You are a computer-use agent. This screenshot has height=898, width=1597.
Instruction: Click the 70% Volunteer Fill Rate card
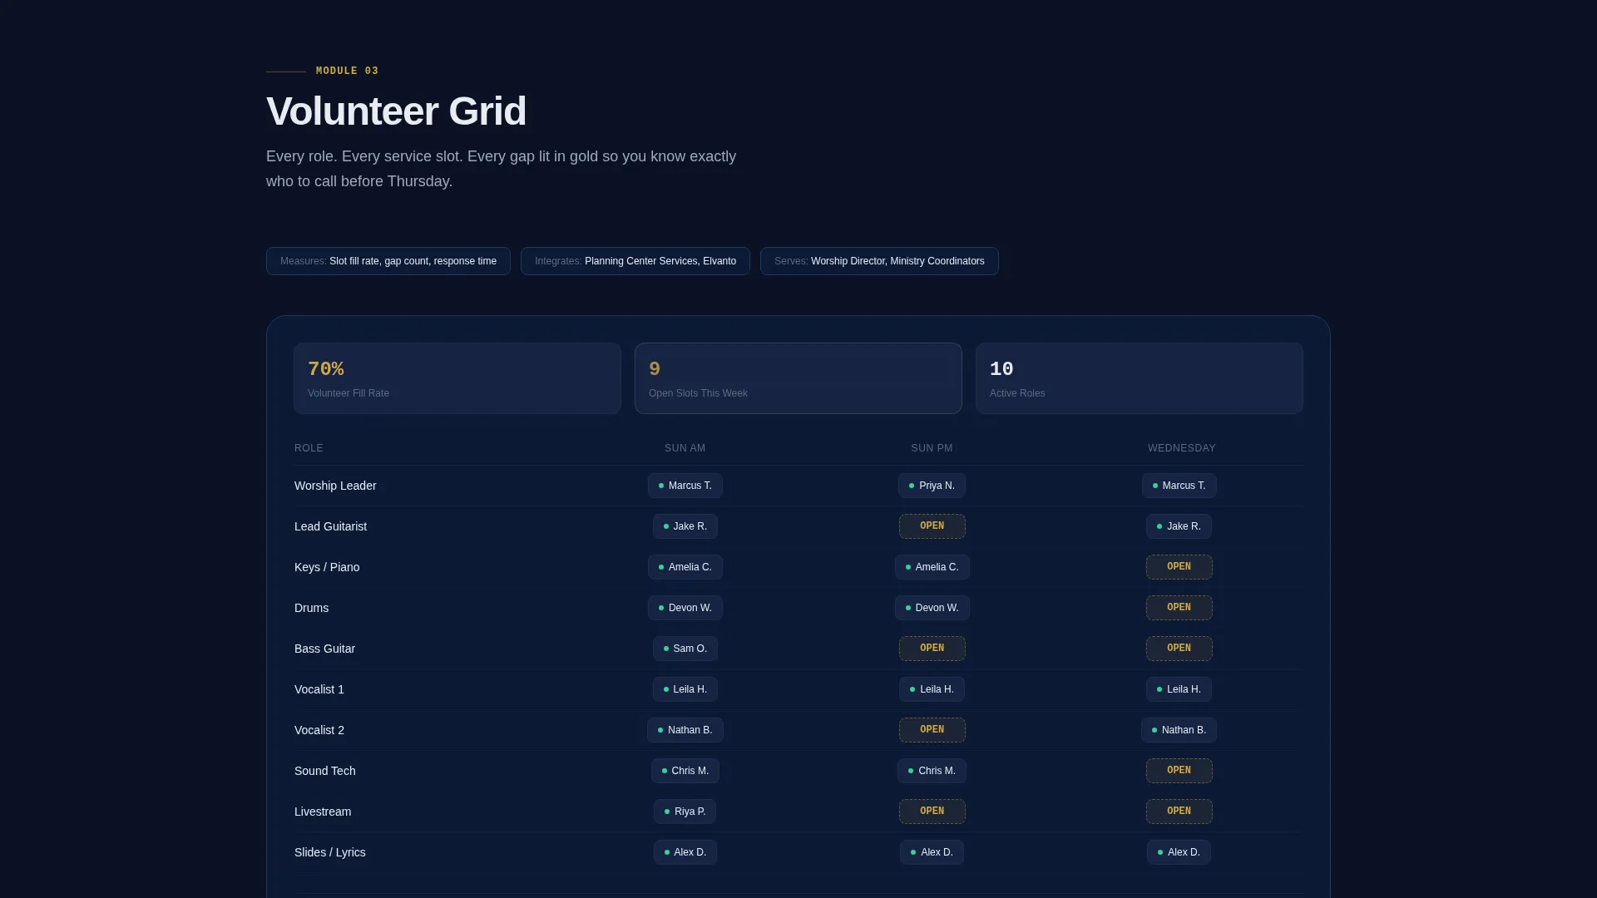click(x=457, y=378)
